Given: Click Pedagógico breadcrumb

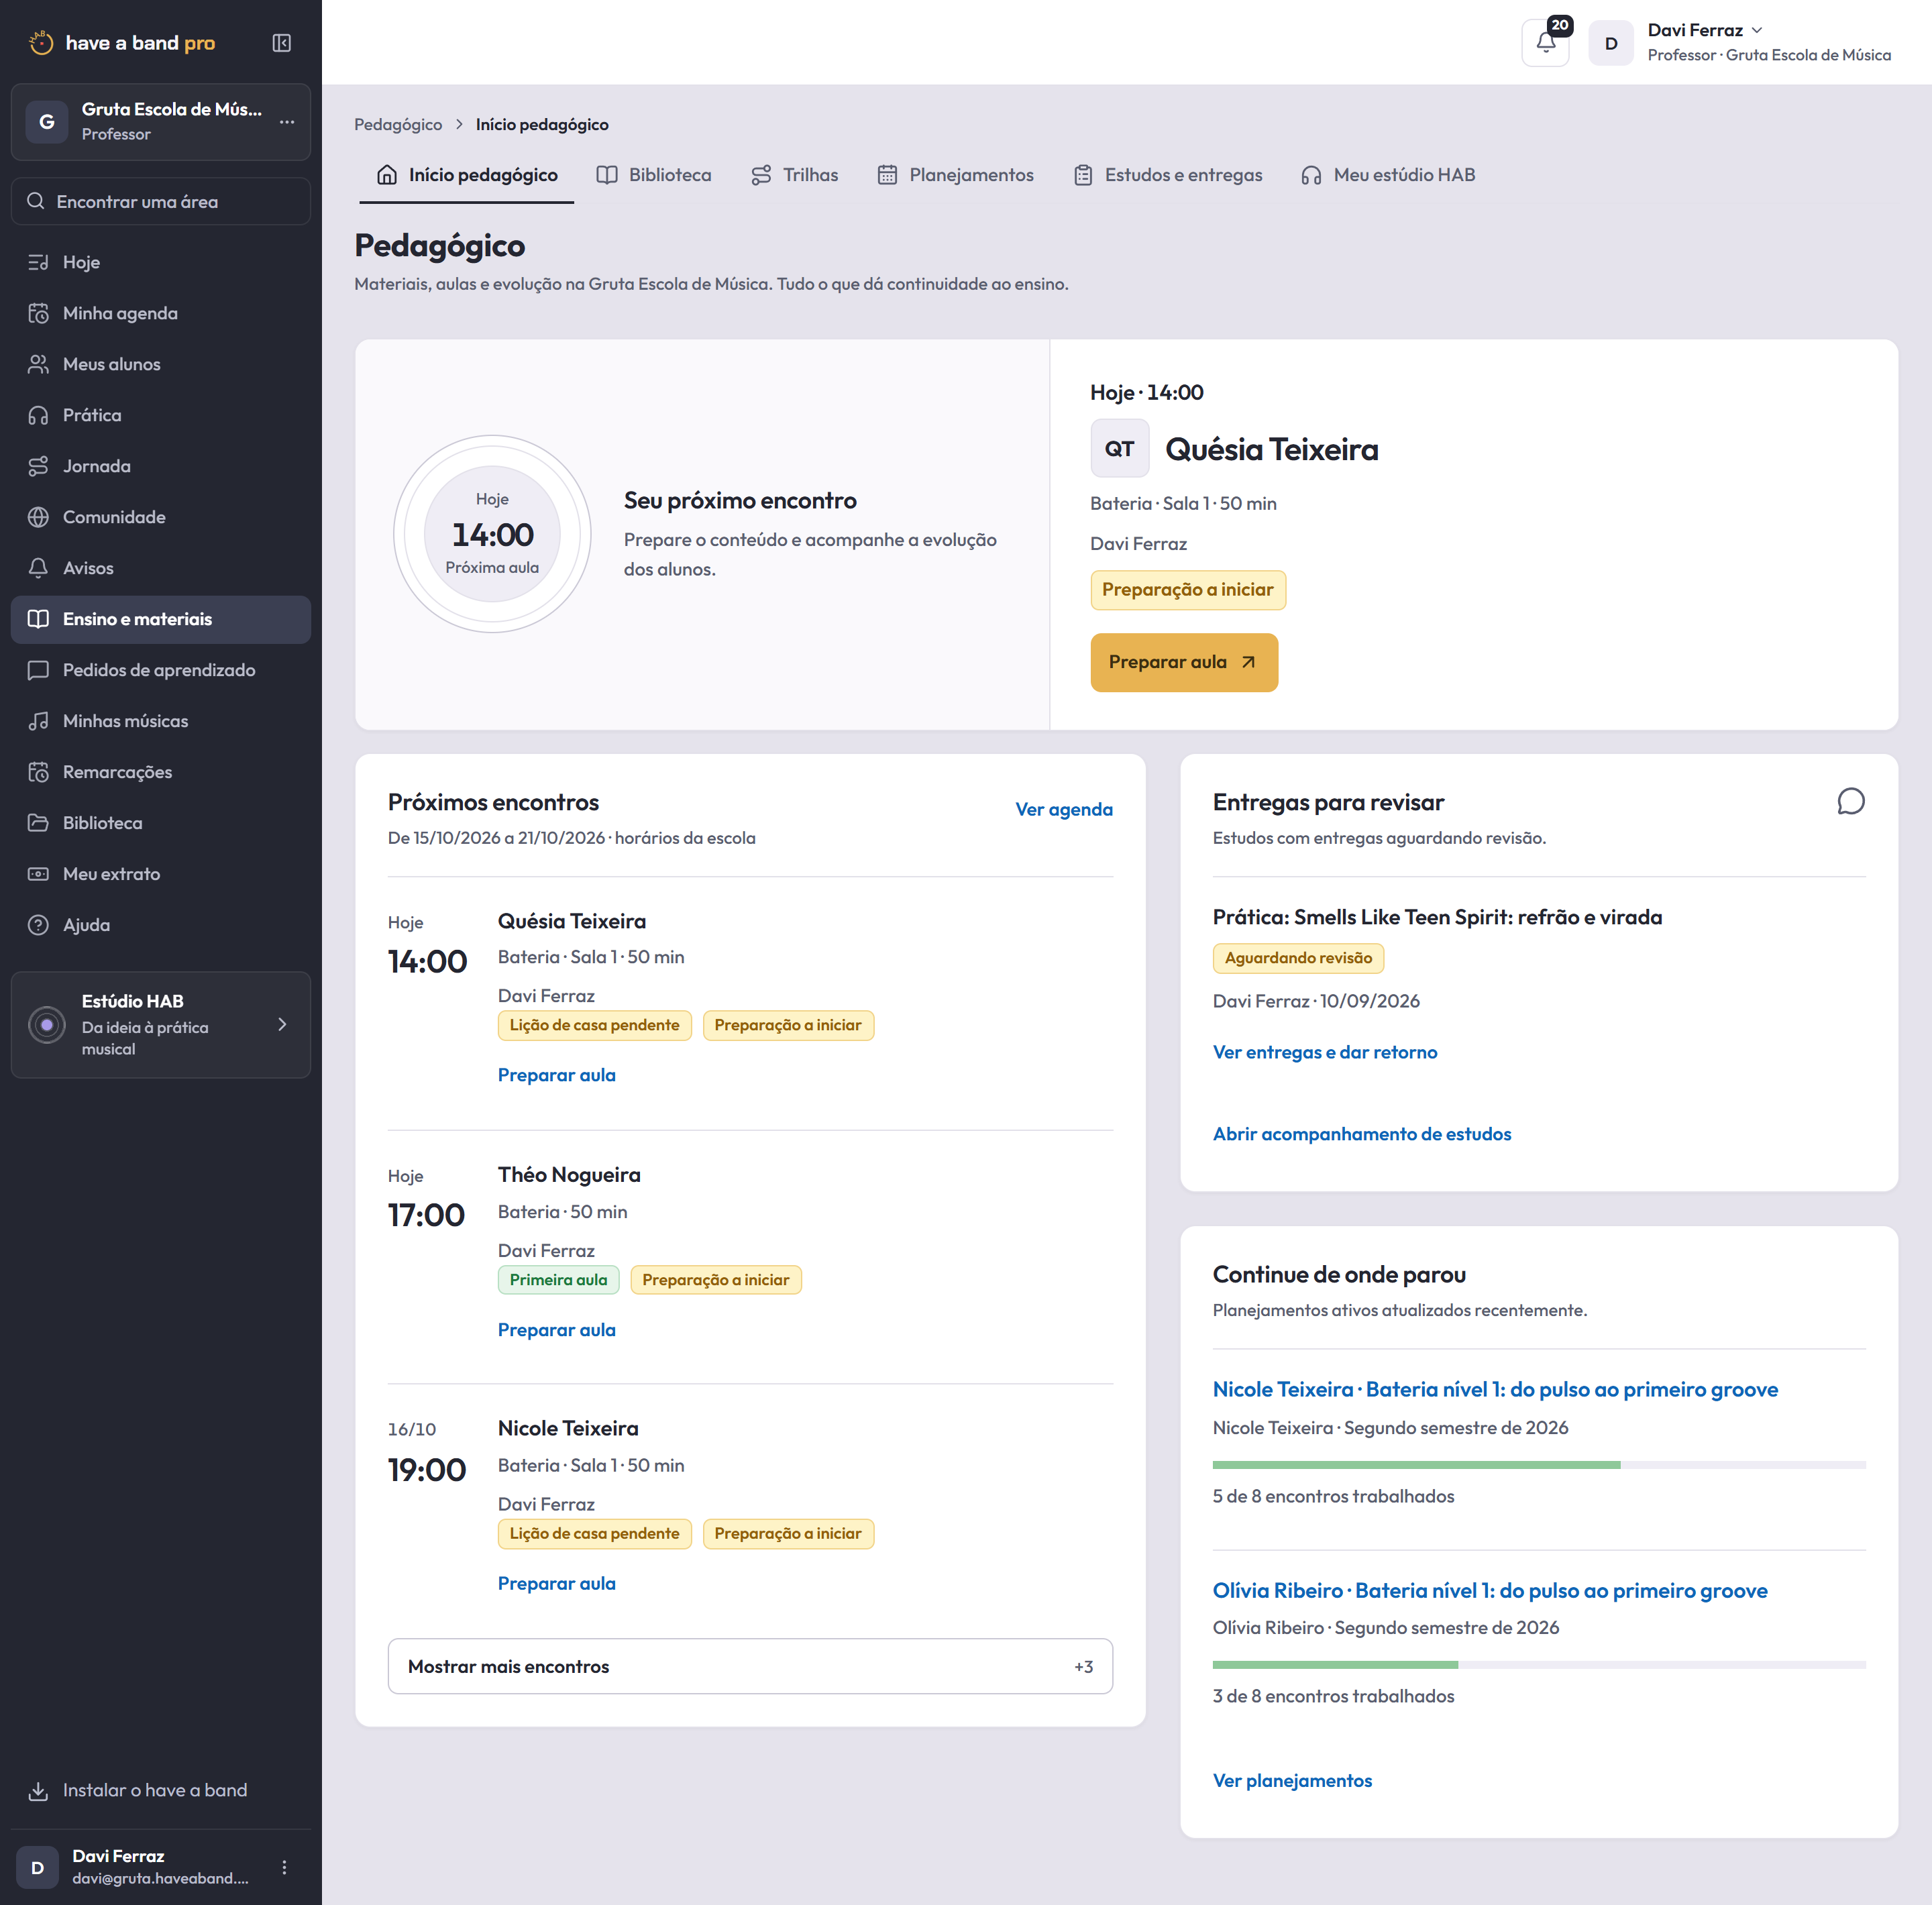Looking at the screenshot, I should (398, 124).
